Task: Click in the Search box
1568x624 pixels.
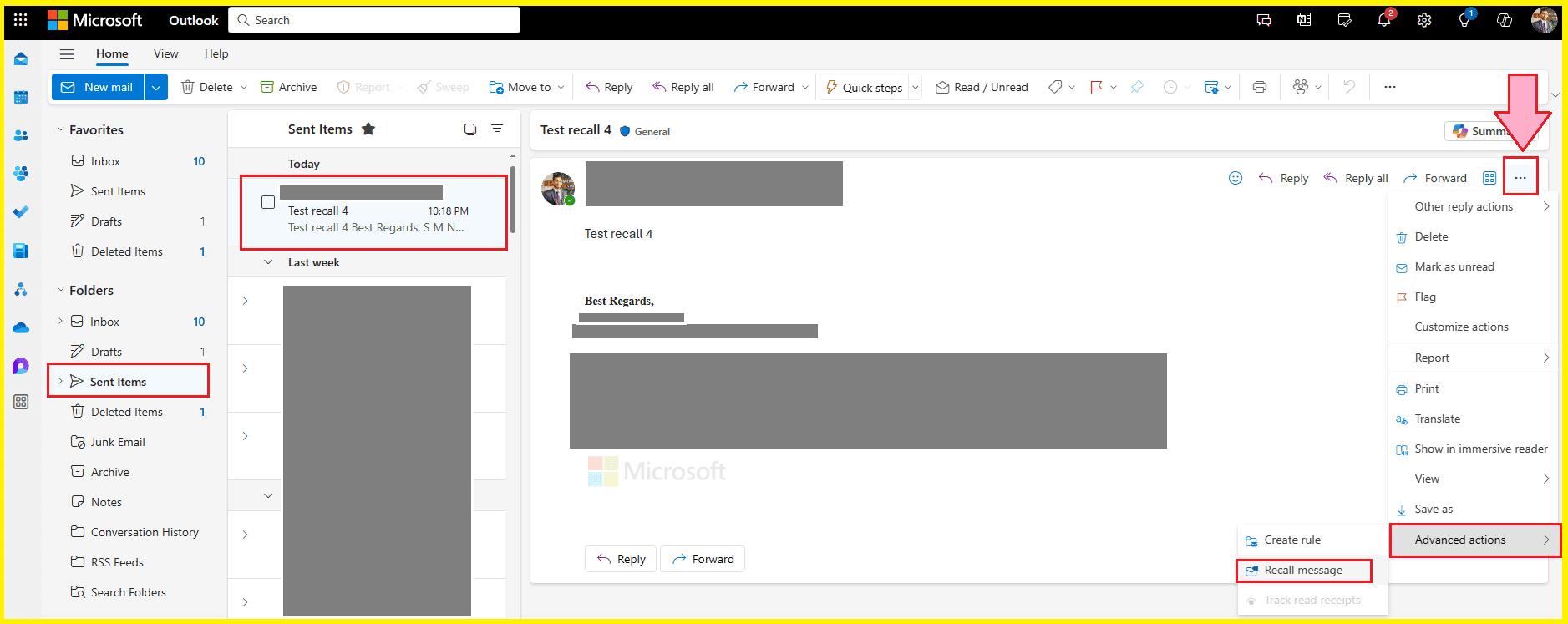Action: pos(374,20)
